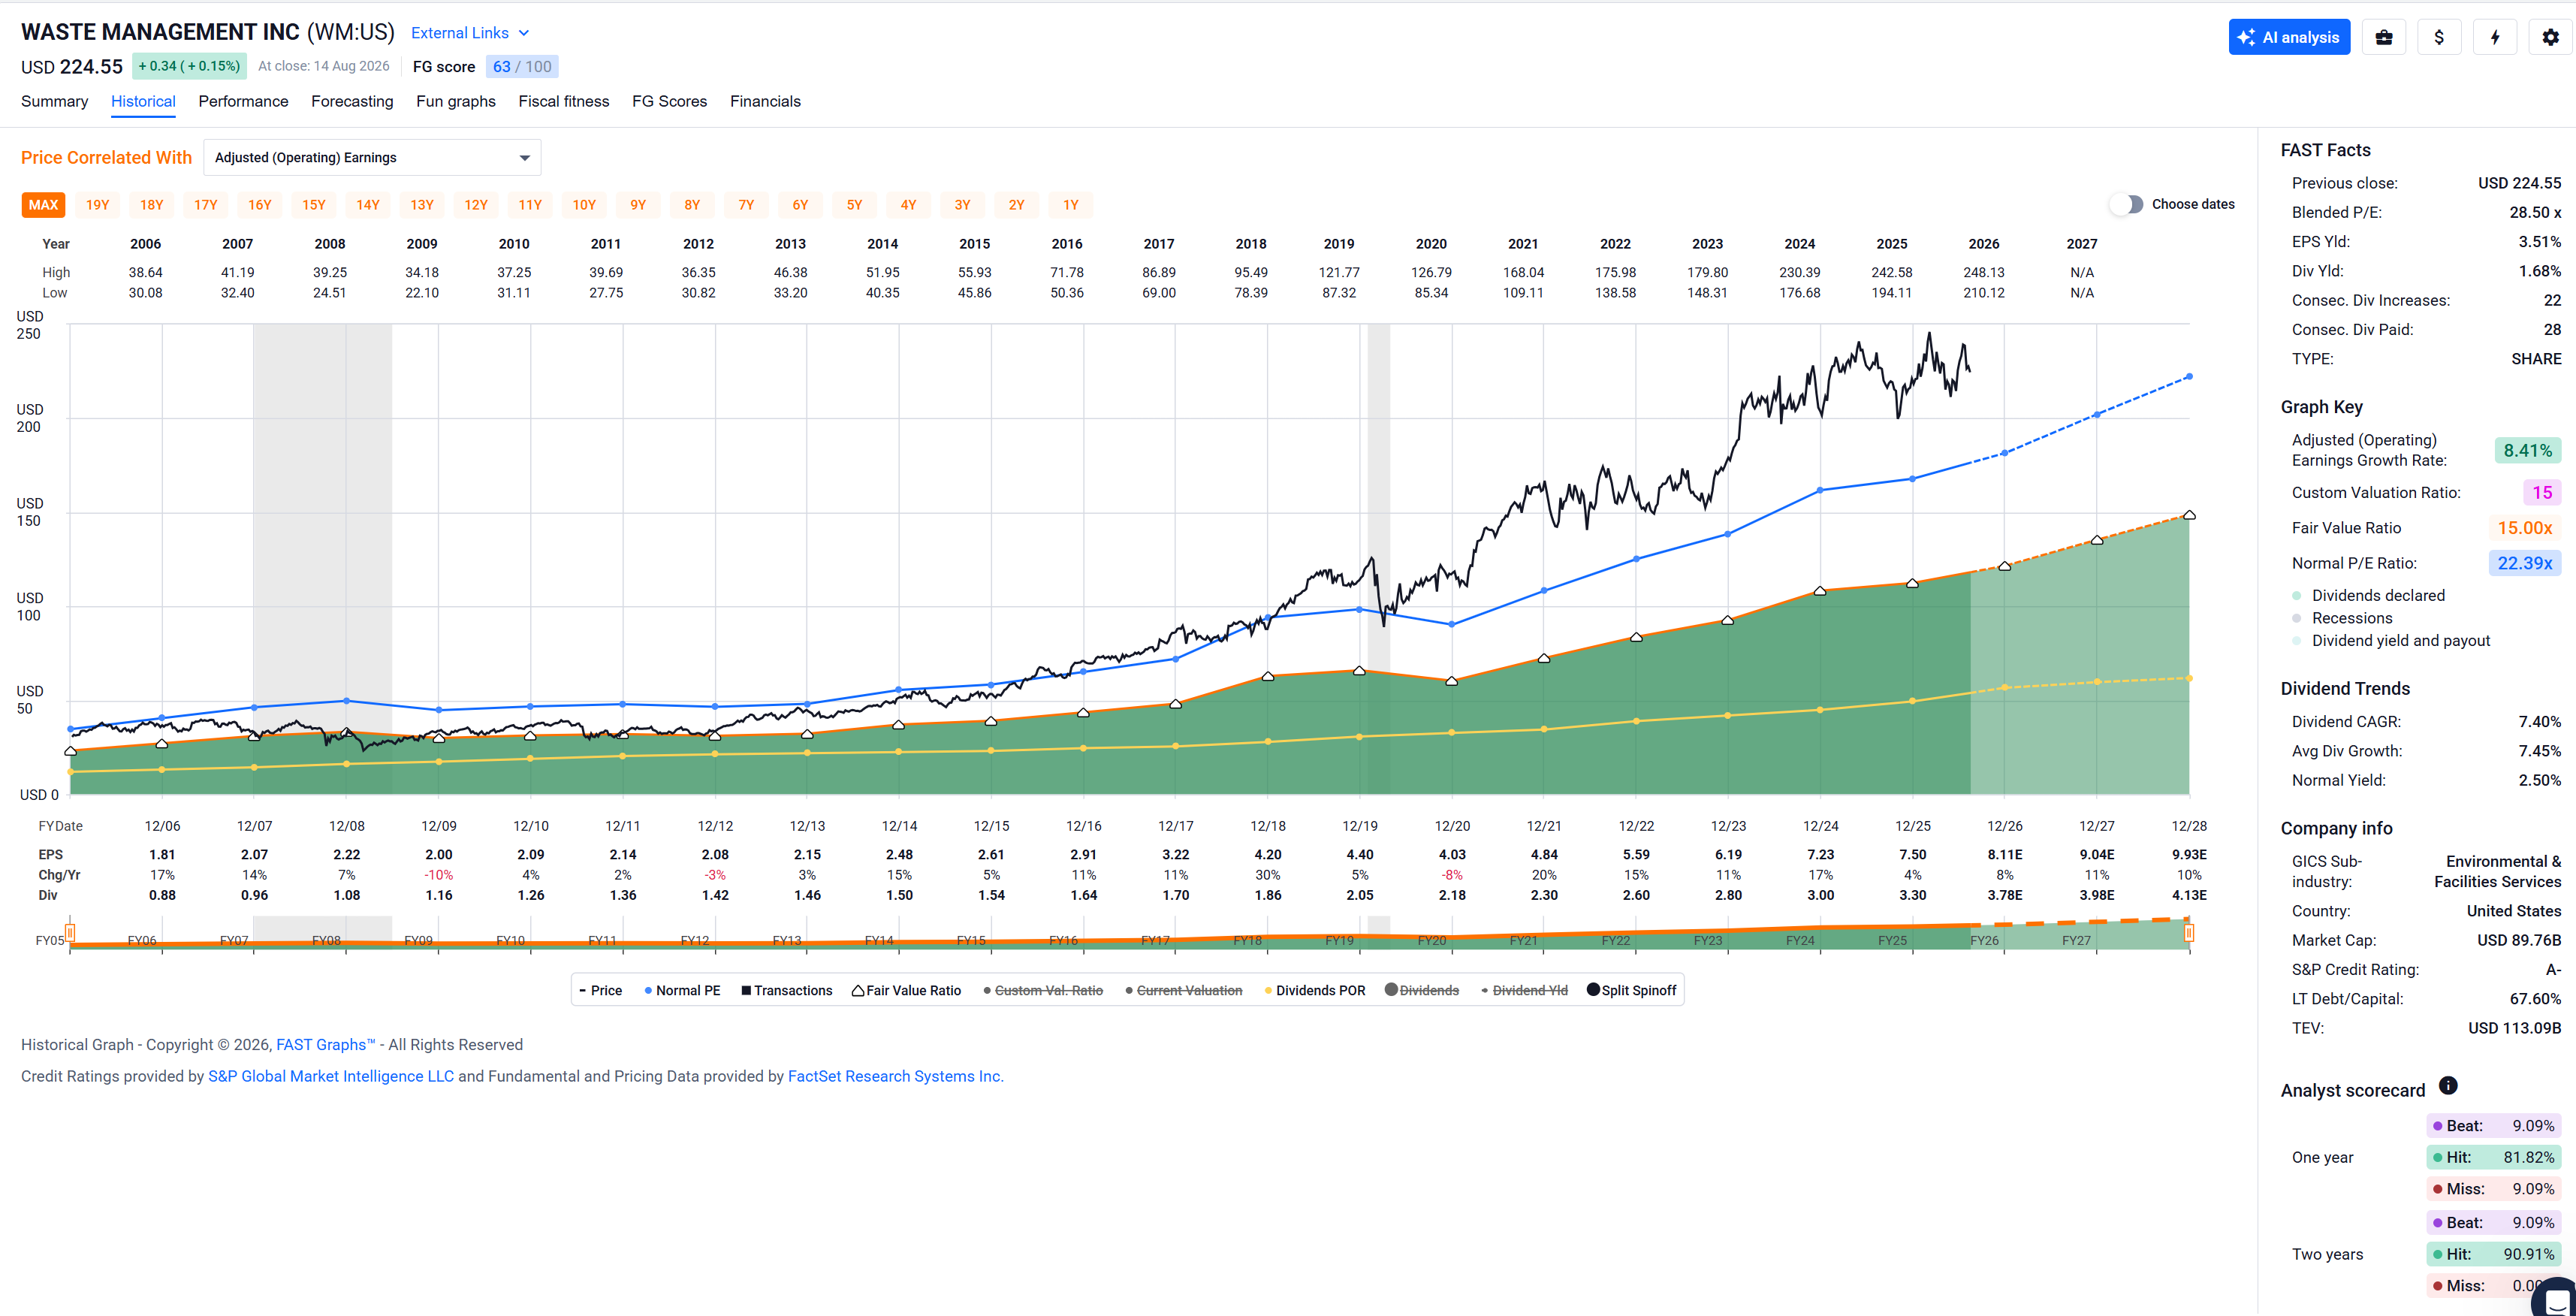This screenshot has height=1316, width=2576.
Task: Toggle Recessions in Graph Key
Action: coord(2342,618)
